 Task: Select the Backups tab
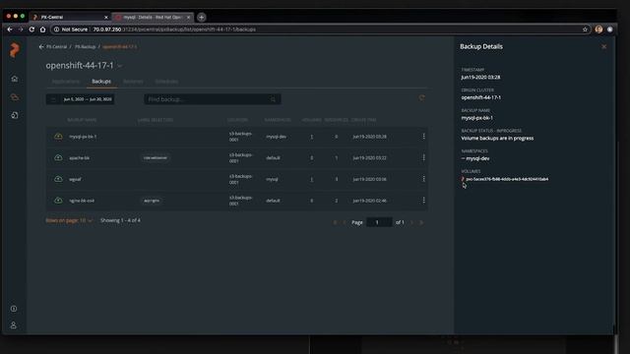click(101, 82)
